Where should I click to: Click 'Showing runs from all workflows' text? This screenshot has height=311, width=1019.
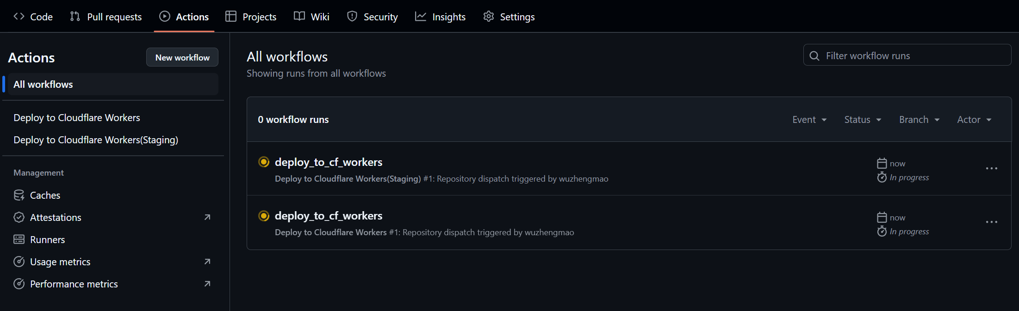[x=316, y=73]
